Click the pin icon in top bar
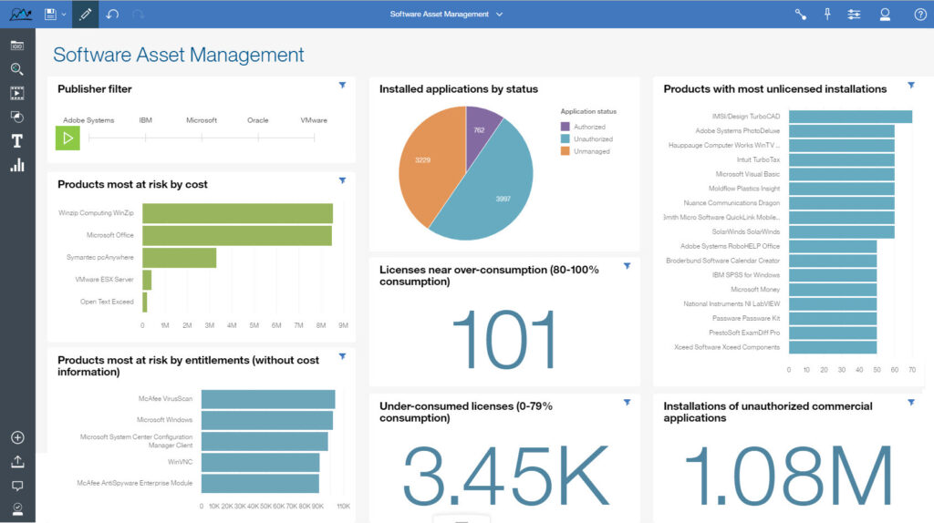934x523 pixels. pos(827,14)
